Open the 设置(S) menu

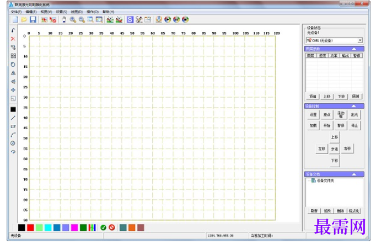coord(62,12)
